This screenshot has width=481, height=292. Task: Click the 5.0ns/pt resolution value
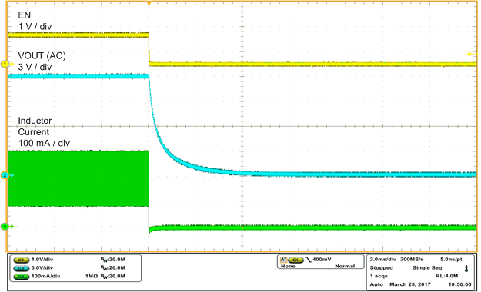click(x=451, y=259)
